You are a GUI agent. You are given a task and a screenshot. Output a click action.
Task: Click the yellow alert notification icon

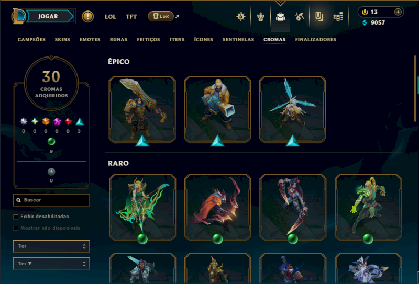[87, 17]
